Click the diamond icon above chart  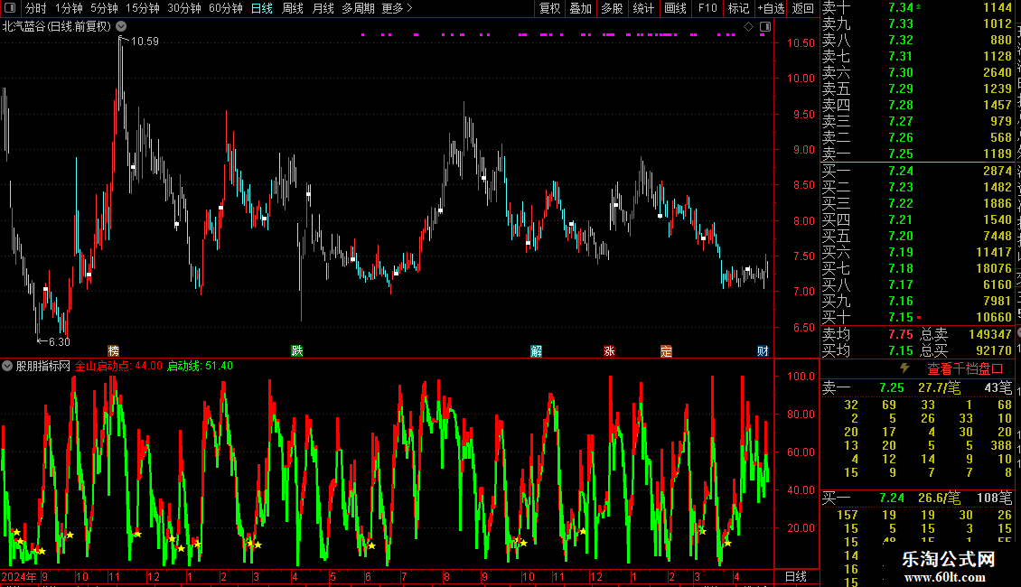(x=748, y=27)
